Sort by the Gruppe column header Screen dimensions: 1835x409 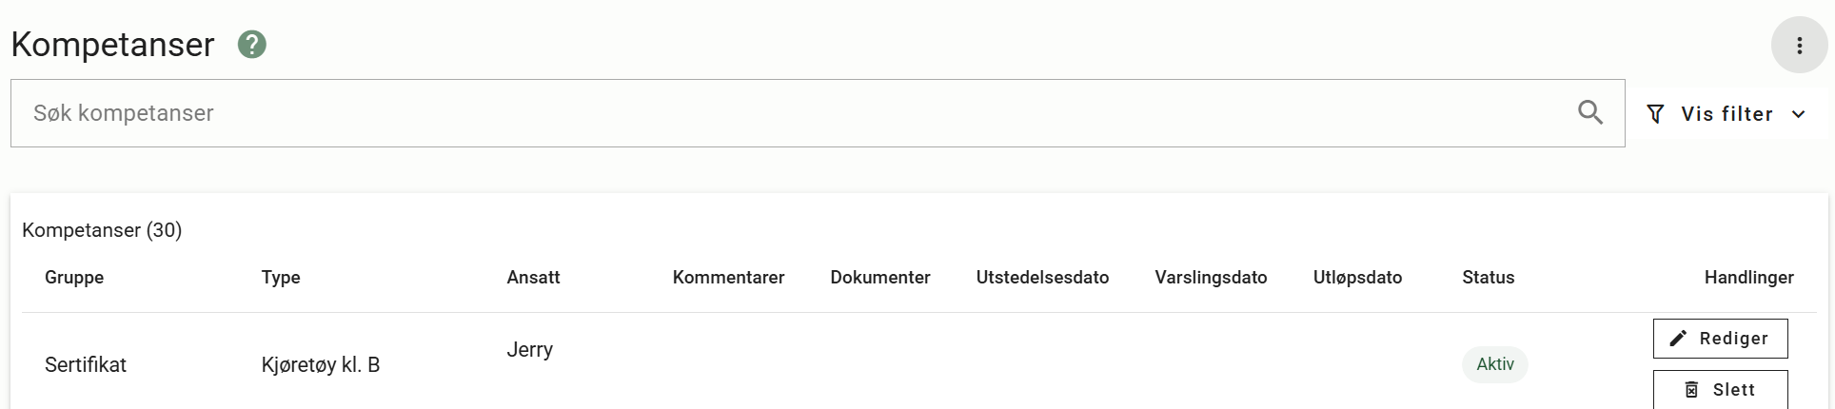[x=74, y=278]
